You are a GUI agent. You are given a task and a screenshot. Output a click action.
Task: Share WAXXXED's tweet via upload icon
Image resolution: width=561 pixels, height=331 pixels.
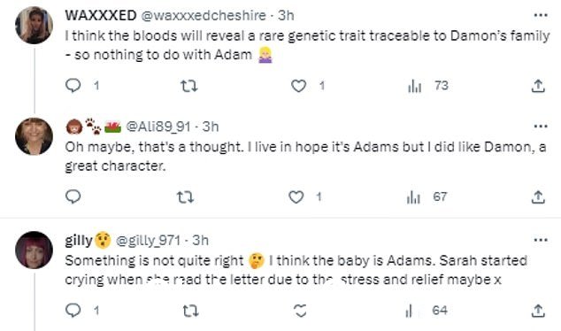[538, 86]
